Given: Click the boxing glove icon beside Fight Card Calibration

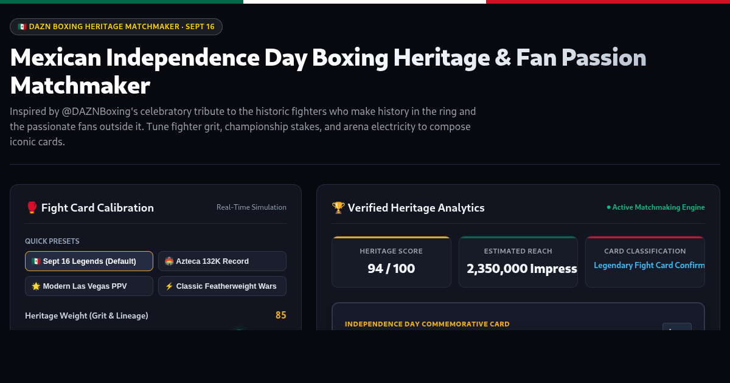Looking at the screenshot, I should click(x=32, y=208).
